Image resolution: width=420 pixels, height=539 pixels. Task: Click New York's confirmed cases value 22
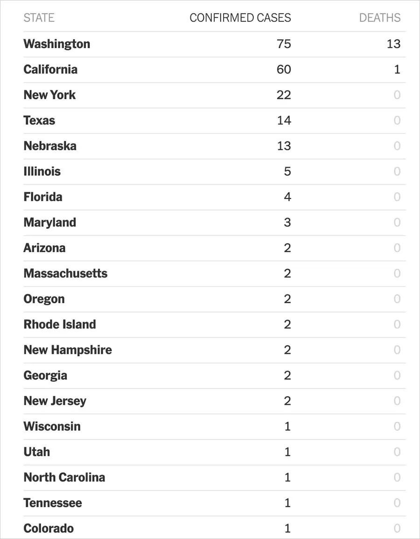[x=284, y=95]
